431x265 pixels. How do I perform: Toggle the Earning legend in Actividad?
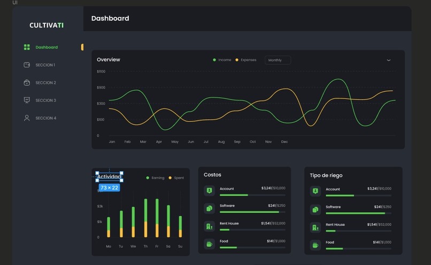(155, 178)
